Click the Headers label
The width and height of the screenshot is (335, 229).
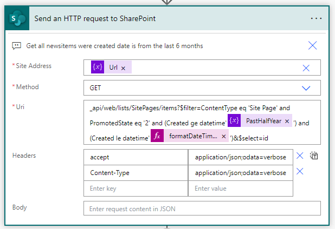click(24, 156)
